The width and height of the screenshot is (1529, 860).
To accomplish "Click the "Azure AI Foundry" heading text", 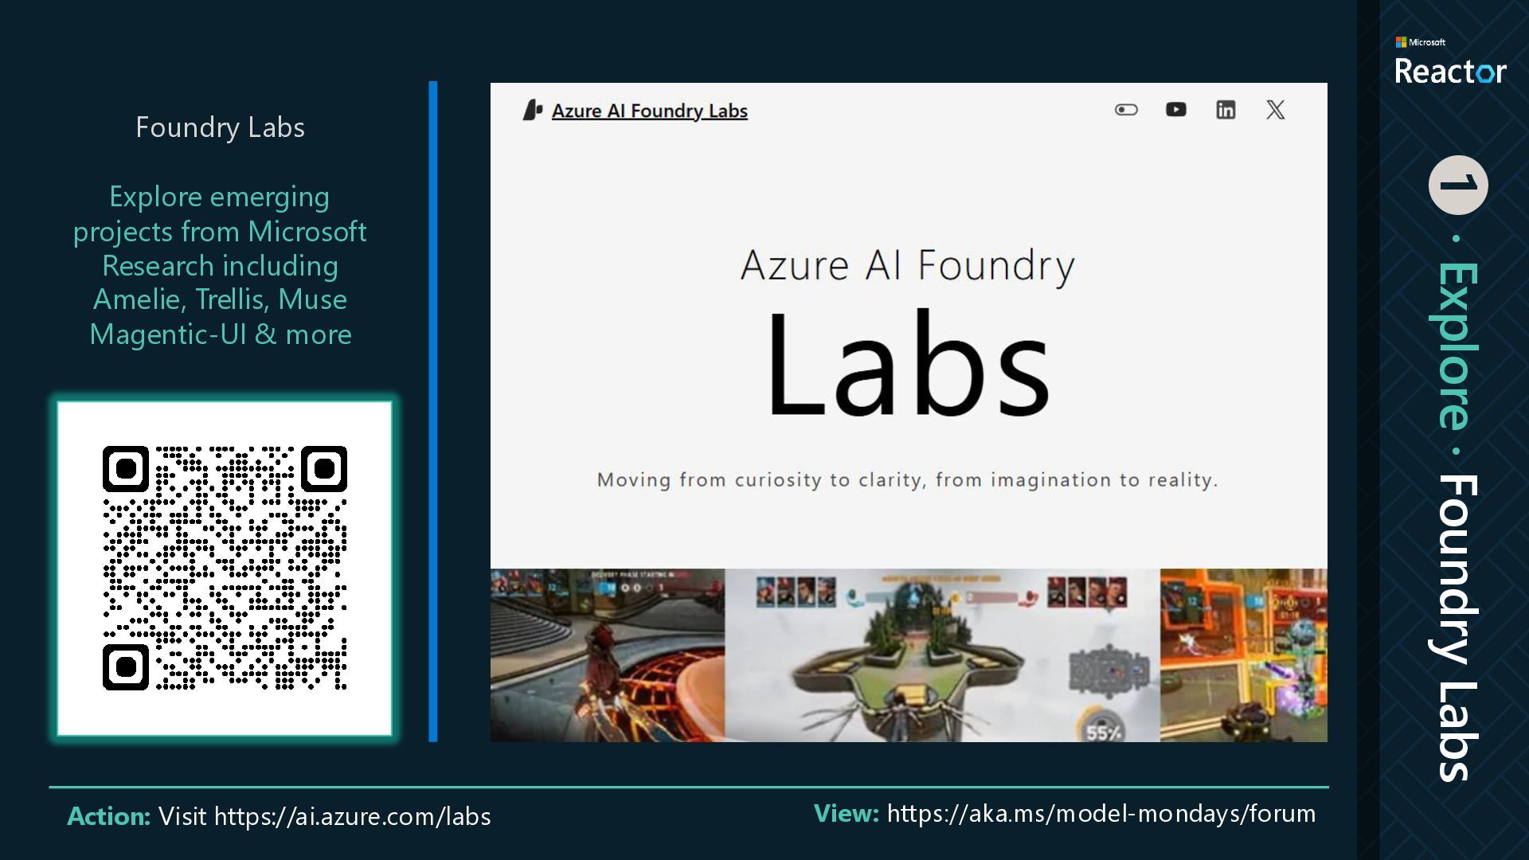I will [908, 265].
